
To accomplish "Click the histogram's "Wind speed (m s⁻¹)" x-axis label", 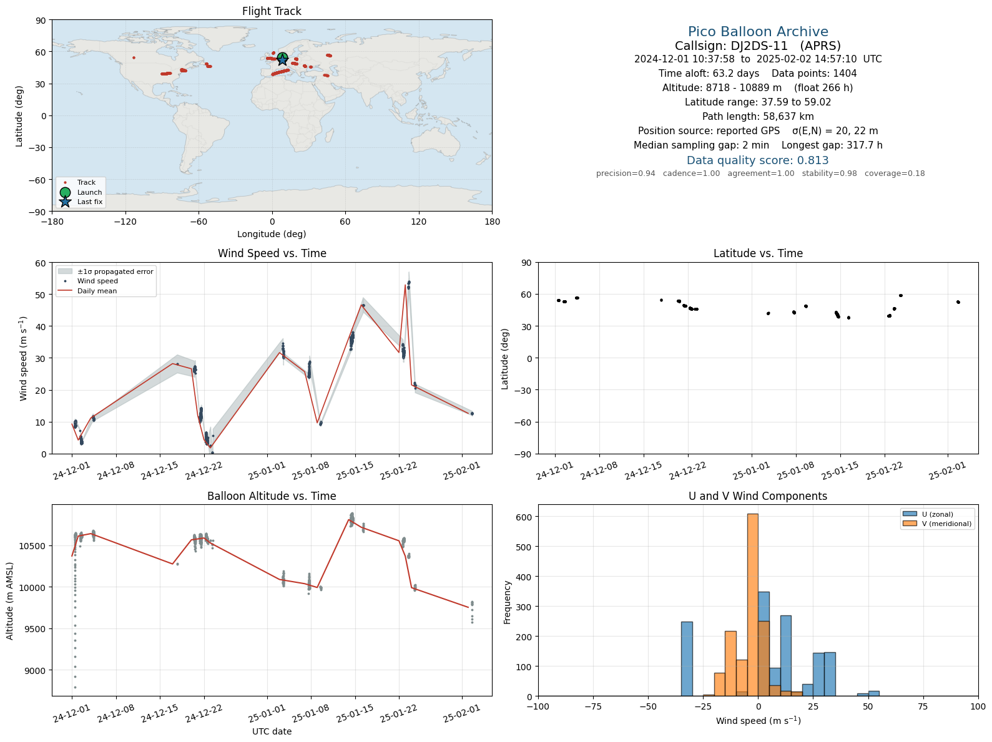I will pos(758,721).
